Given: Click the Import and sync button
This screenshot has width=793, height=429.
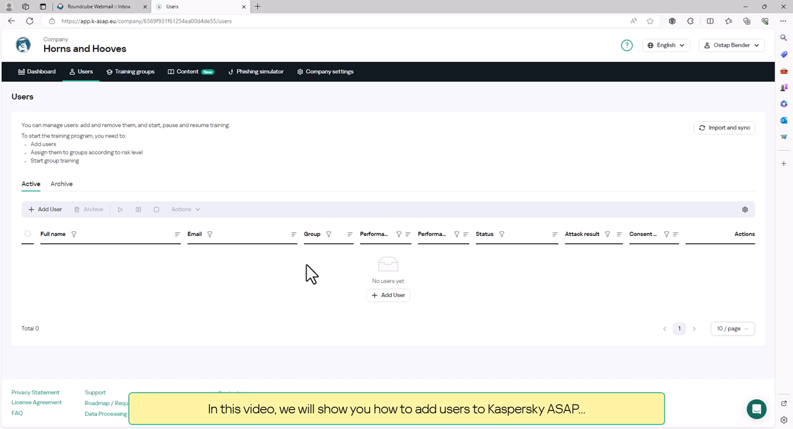Looking at the screenshot, I should (x=724, y=128).
